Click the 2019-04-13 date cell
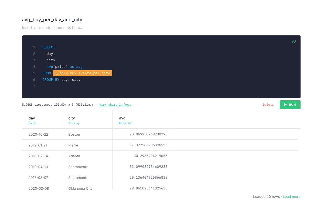The width and height of the screenshot is (334, 217). click(x=42, y=167)
